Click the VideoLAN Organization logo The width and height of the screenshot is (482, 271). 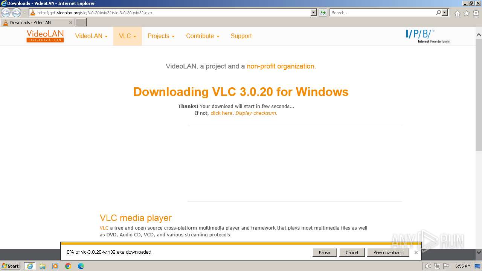tap(45, 36)
